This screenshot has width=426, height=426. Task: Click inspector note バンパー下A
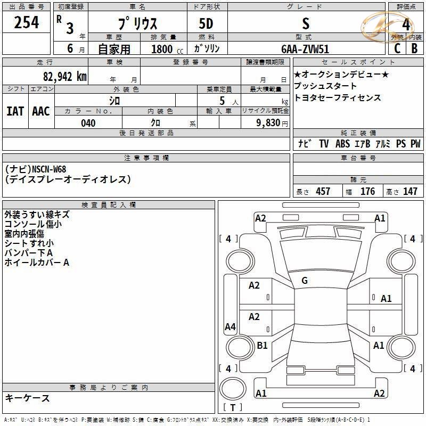pos(29,253)
